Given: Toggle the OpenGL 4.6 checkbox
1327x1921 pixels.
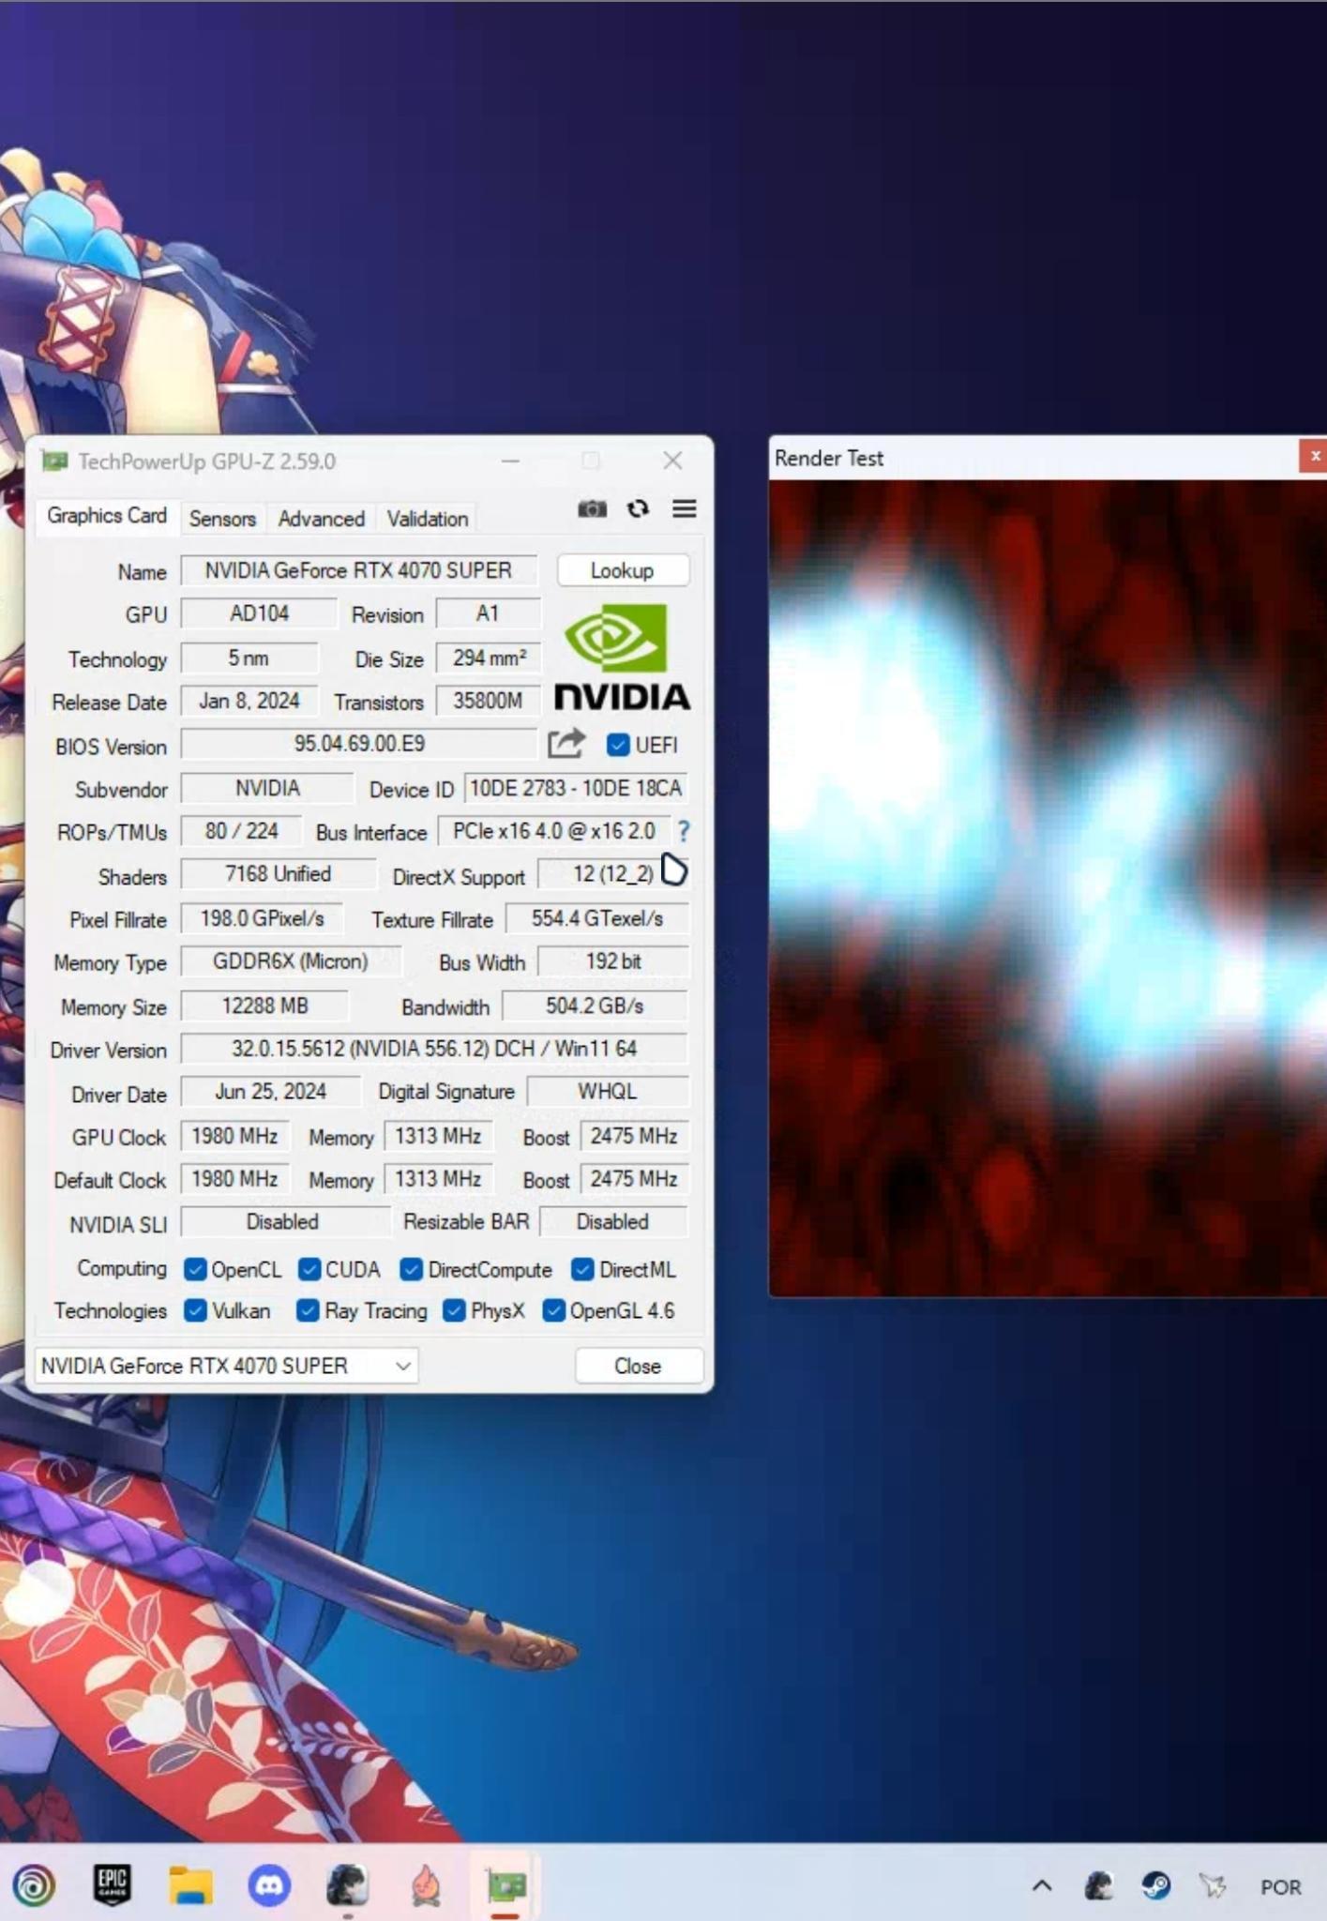Looking at the screenshot, I should coord(553,1310).
